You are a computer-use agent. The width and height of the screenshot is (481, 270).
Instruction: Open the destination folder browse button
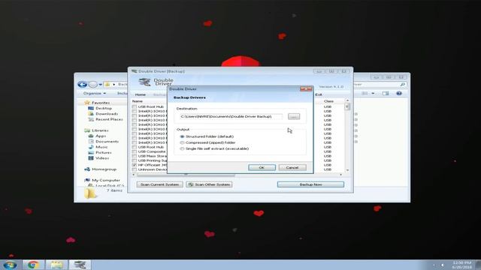294,117
